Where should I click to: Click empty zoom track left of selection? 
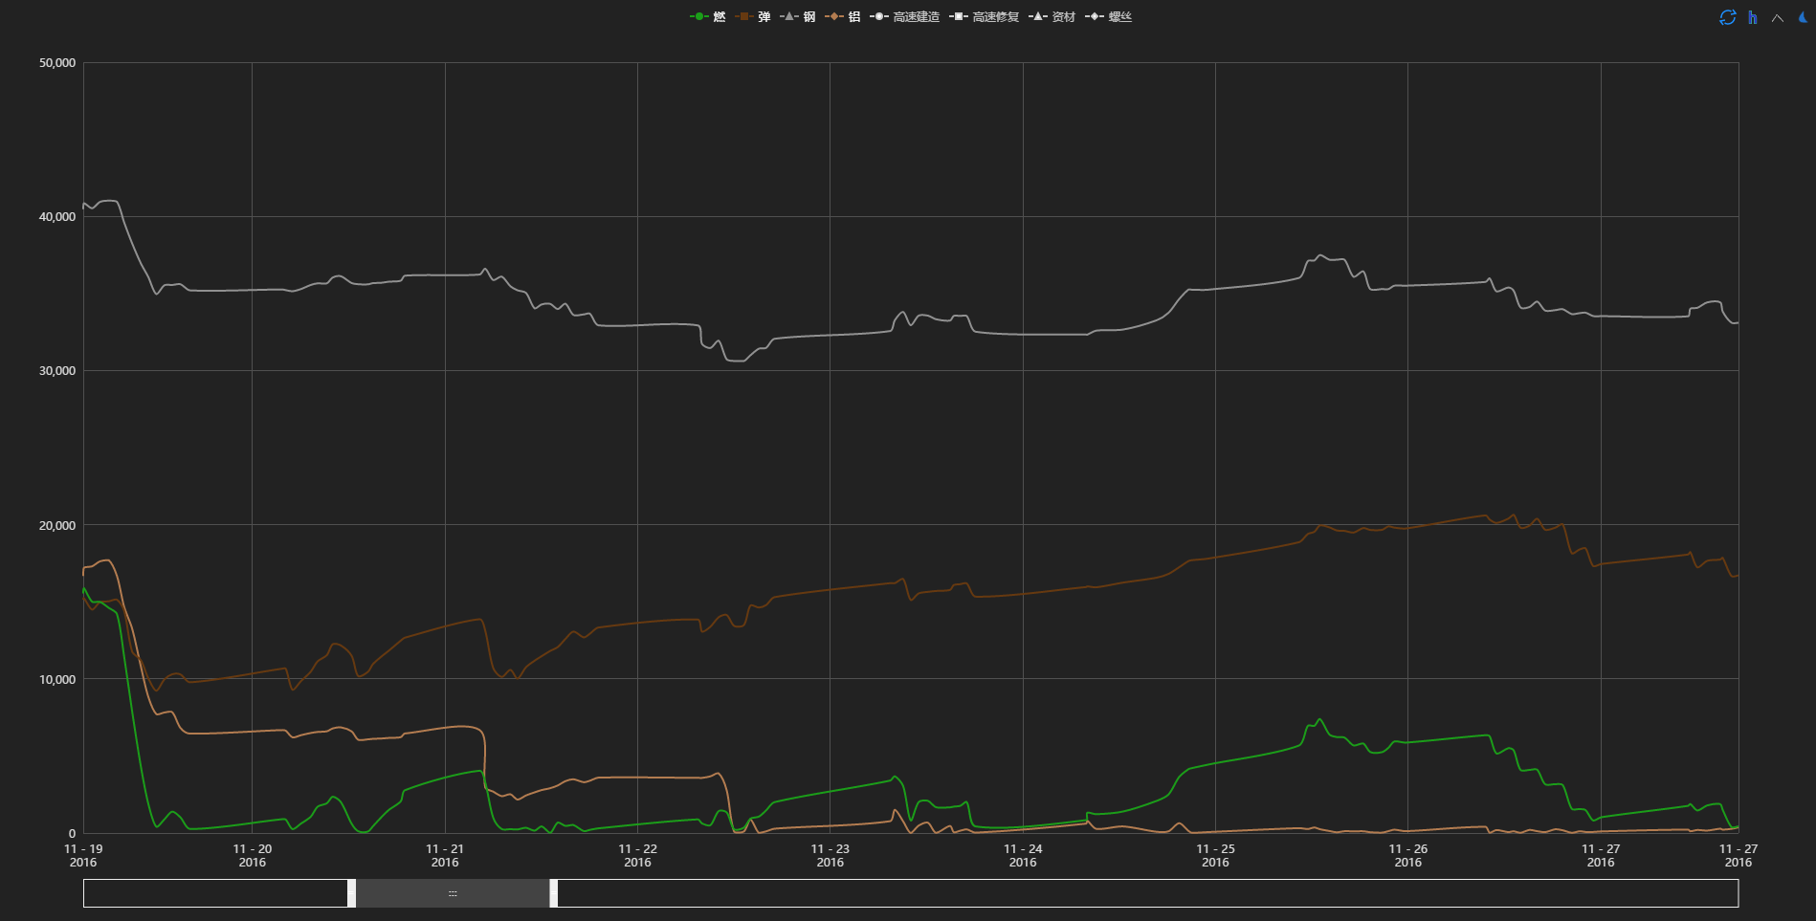click(215, 893)
